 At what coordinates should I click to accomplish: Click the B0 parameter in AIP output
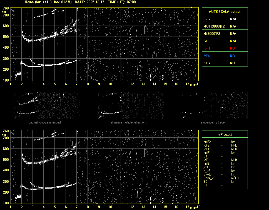tap(205, 182)
